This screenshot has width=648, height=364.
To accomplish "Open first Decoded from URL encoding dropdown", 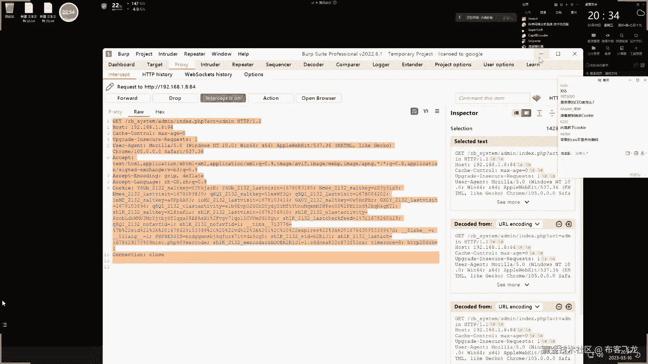I will (519, 224).
